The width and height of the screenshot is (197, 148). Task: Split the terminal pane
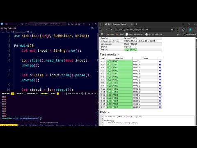pos(82,94)
